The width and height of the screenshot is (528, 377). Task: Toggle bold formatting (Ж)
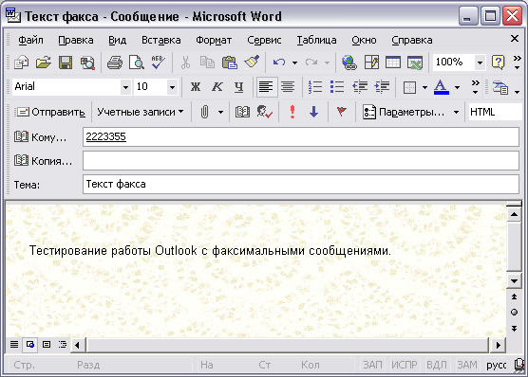click(x=196, y=87)
